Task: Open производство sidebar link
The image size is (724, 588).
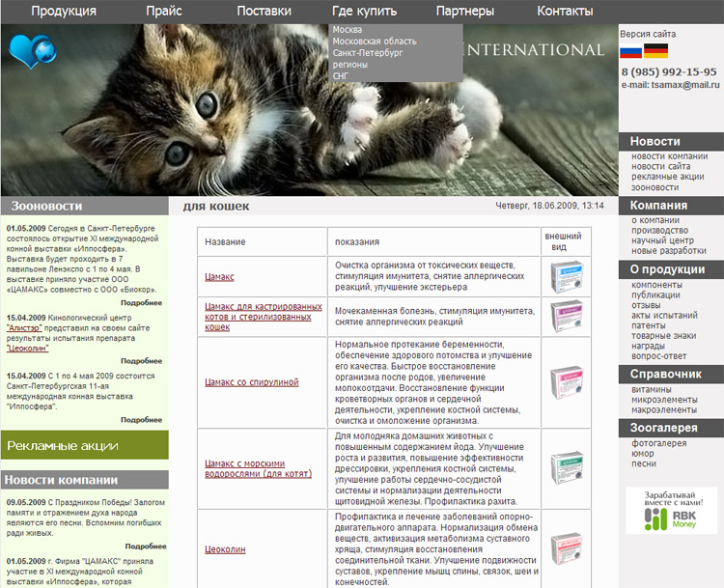Action: 660,230
